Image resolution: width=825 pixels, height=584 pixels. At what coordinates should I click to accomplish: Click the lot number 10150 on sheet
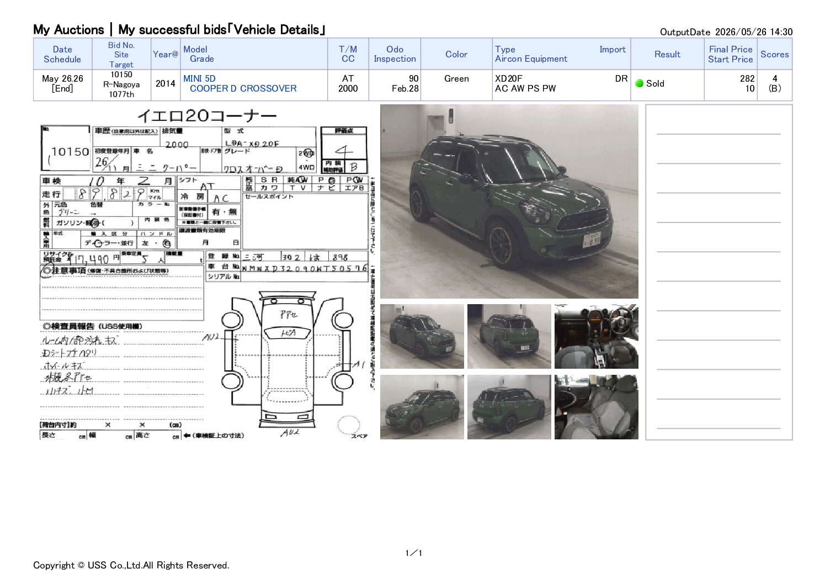tap(70, 152)
